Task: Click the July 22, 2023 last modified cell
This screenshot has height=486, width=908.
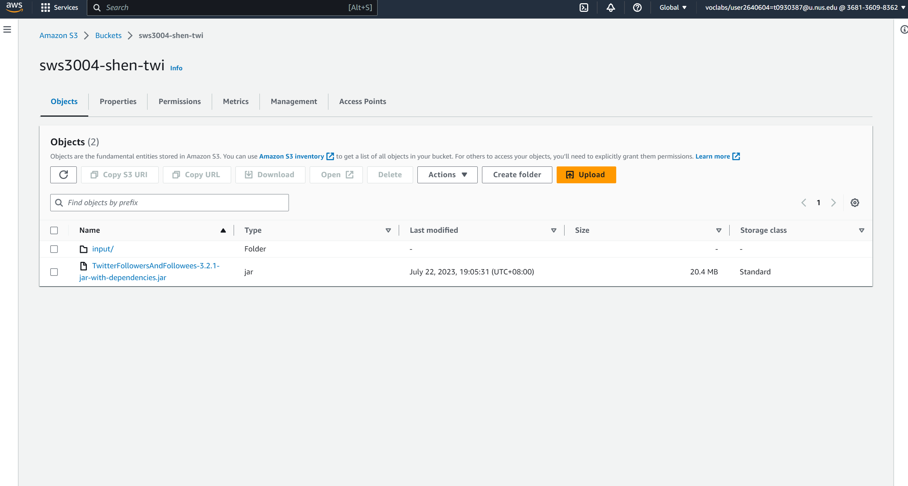Action: (x=472, y=272)
